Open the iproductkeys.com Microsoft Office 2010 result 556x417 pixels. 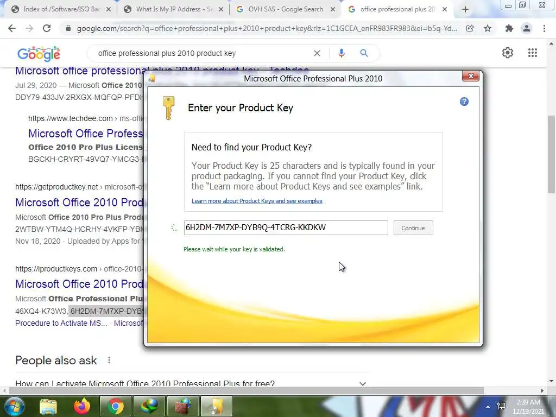79,284
